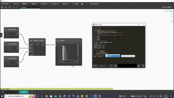Open the export as image dropdown arrow
The width and height of the screenshot is (174, 98).
pos(172,7)
